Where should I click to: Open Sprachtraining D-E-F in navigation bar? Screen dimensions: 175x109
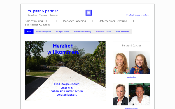[x=43, y=32]
